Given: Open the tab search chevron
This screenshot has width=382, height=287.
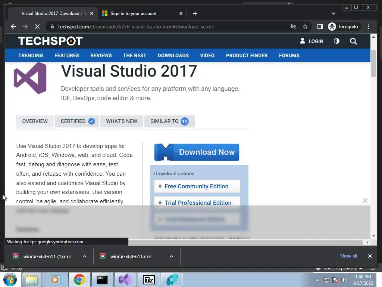Looking at the screenshot, I should [x=333, y=13].
